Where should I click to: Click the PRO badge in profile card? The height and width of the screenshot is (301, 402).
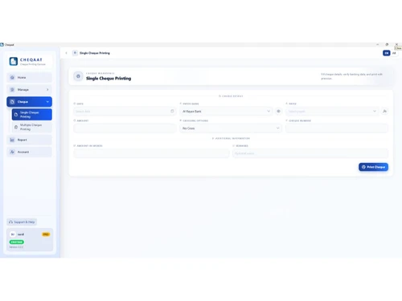(46, 234)
